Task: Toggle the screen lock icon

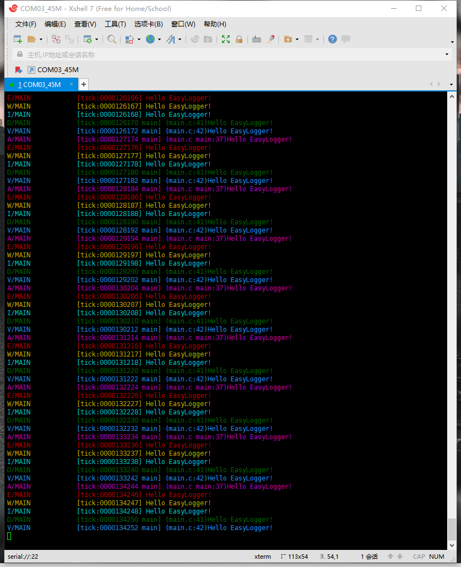Action: 239,39
